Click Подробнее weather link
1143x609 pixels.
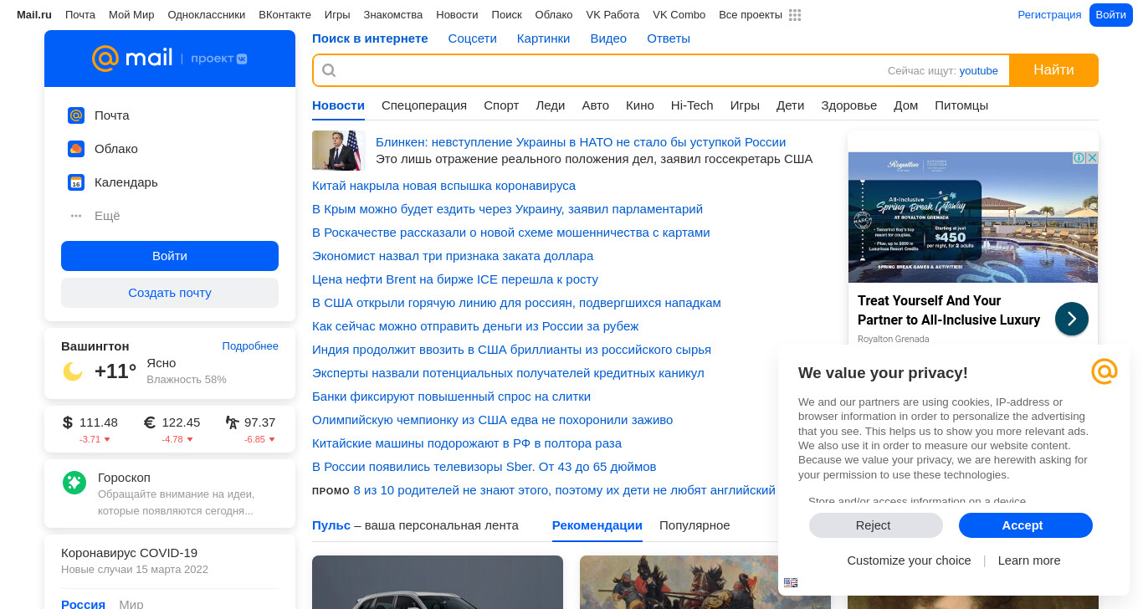250,346
